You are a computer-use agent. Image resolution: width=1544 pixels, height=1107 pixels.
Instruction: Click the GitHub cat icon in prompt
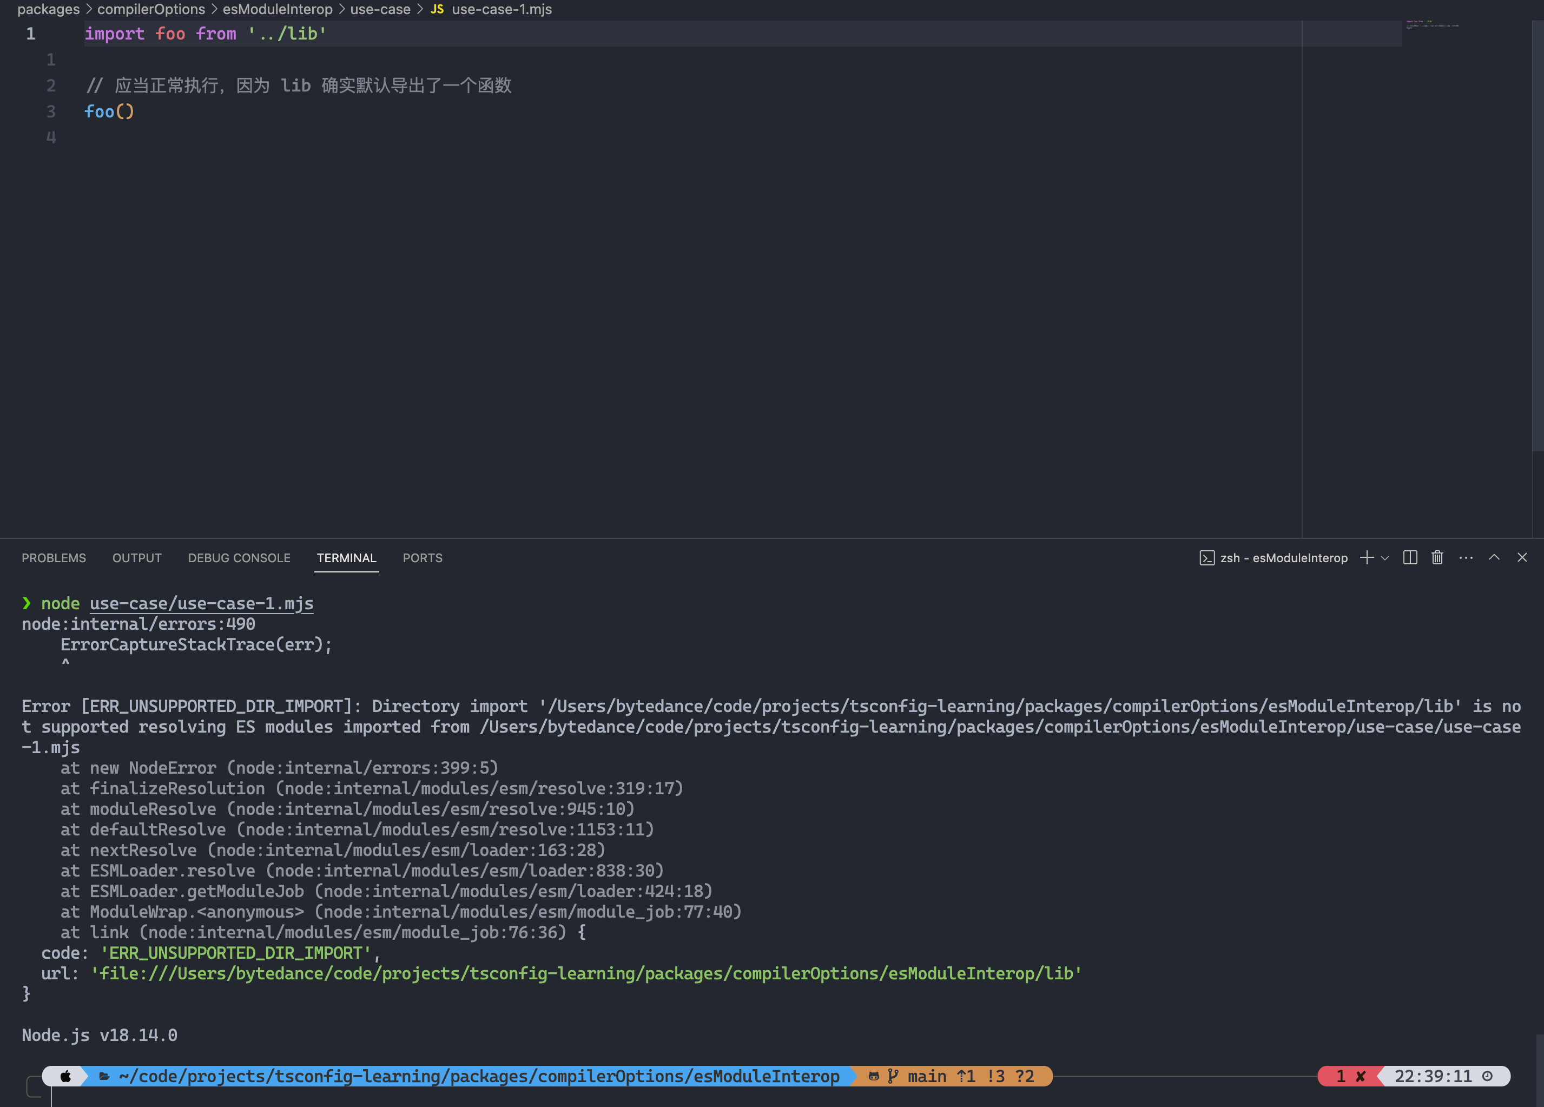[x=873, y=1076]
